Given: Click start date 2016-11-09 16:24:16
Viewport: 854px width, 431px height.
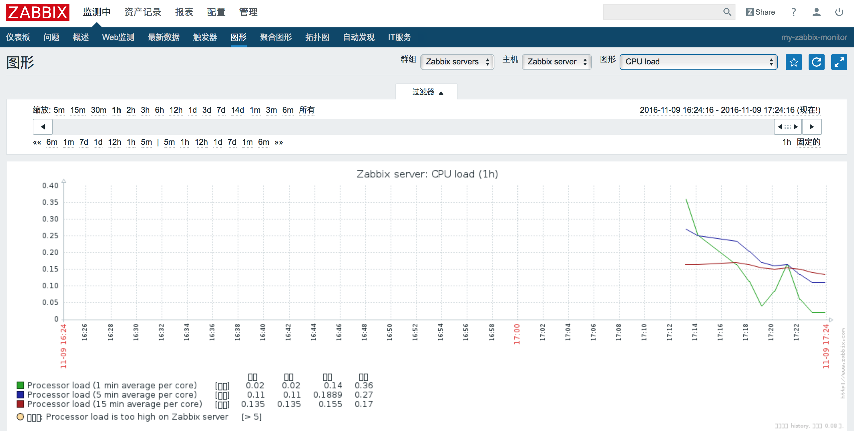Looking at the screenshot, I should coord(677,110).
